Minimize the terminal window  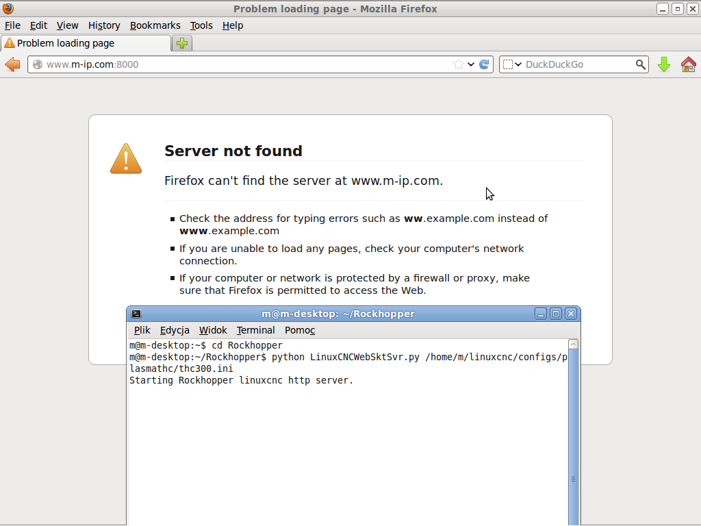[x=541, y=314]
